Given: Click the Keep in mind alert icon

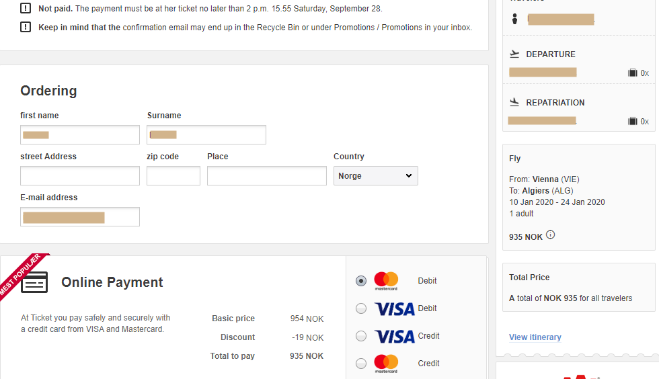Looking at the screenshot, I should click(26, 27).
